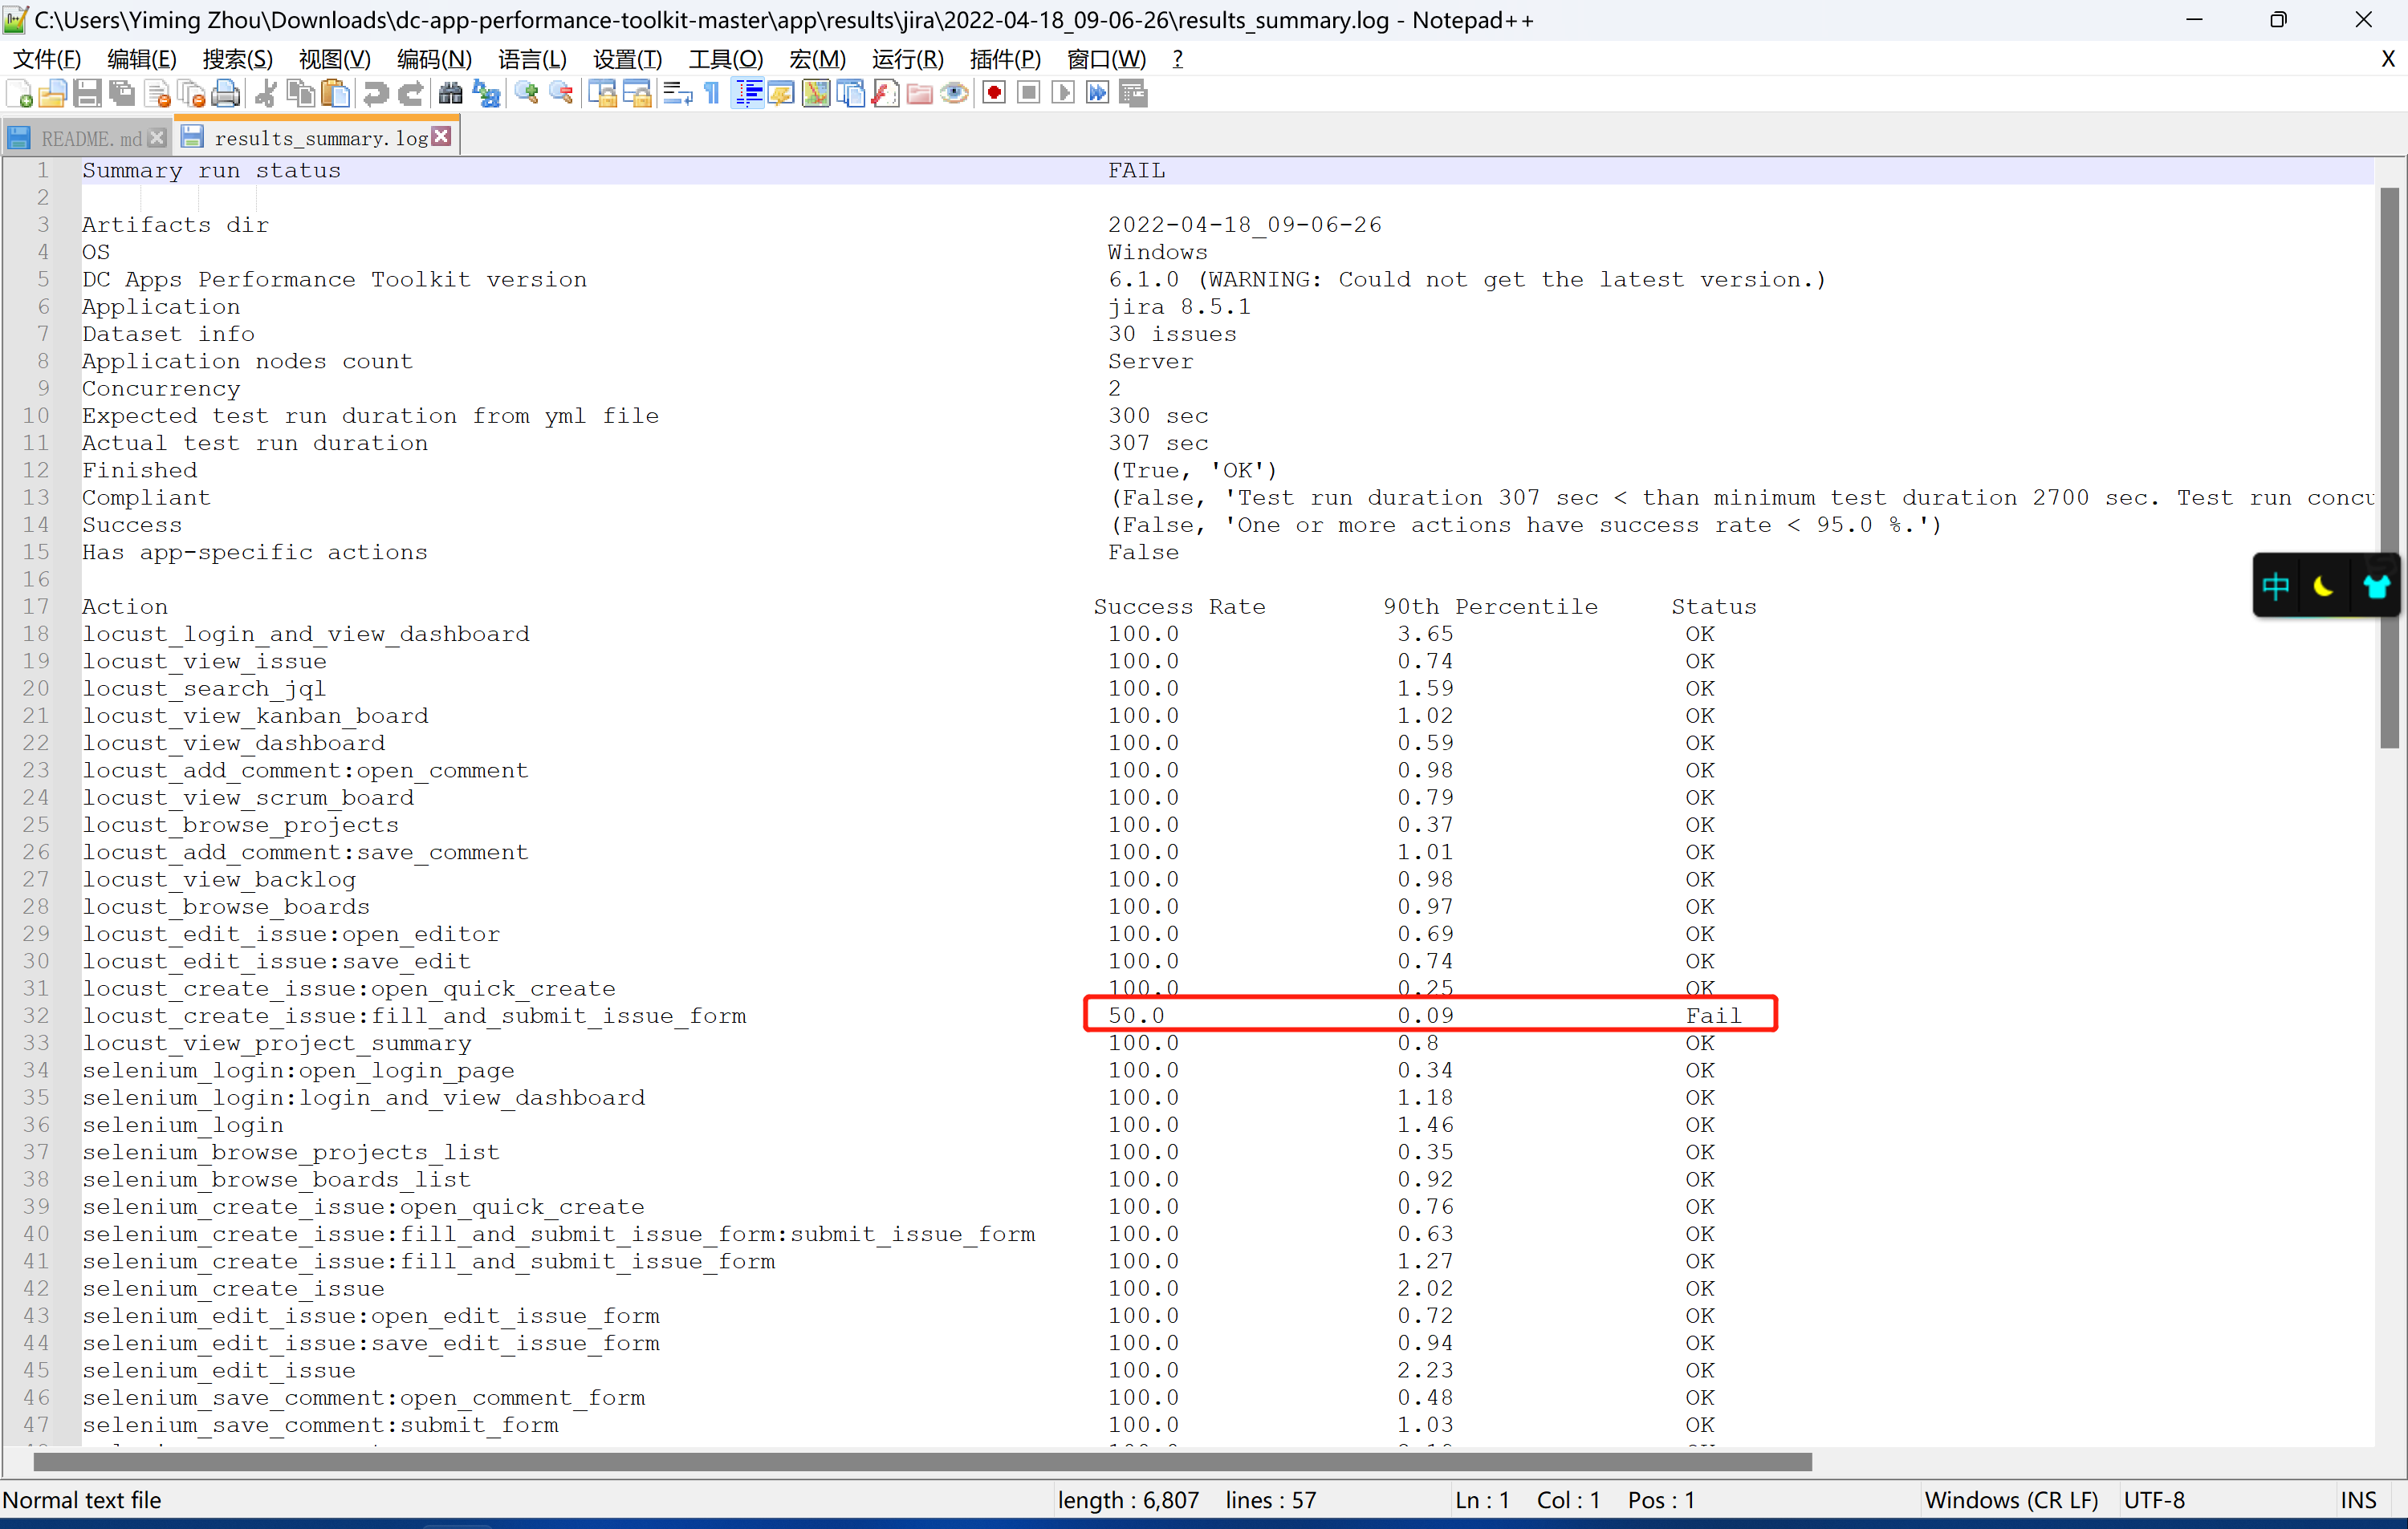Create a new file with the New icon
Screen dimensions: 2408x1529
pyautogui.click(x=19, y=94)
